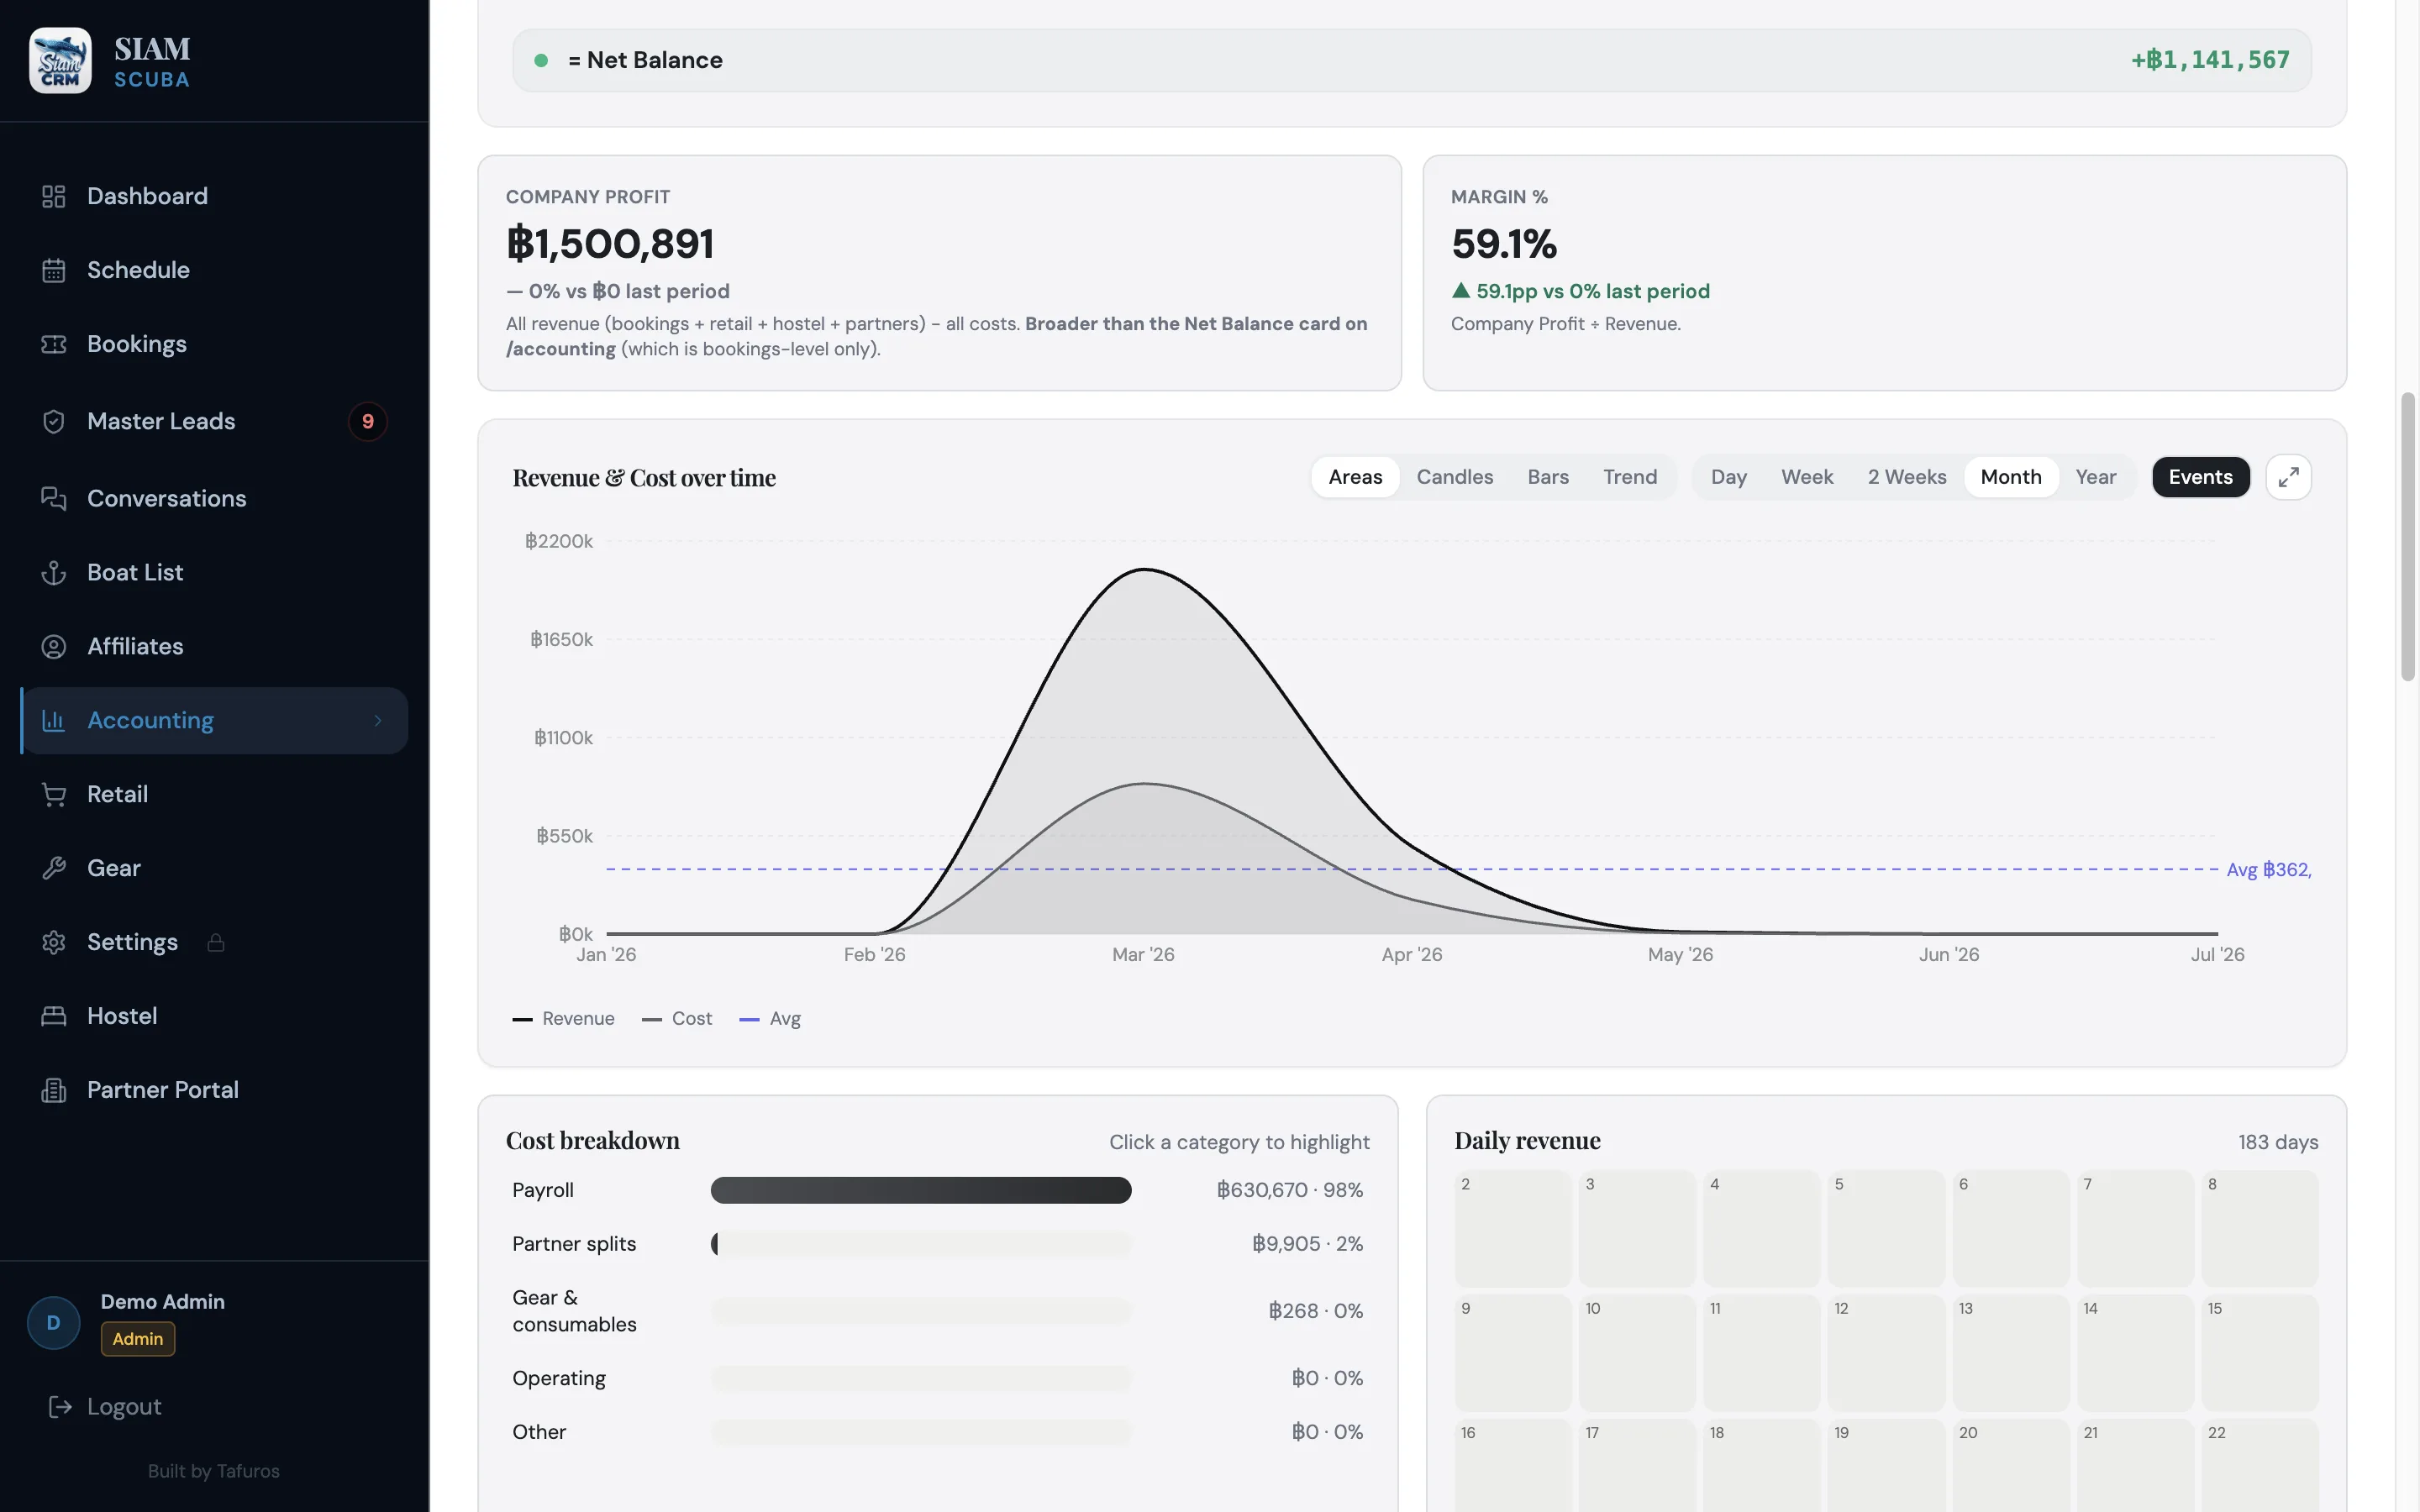
Task: Open the Schedule calendar icon
Action: point(54,270)
